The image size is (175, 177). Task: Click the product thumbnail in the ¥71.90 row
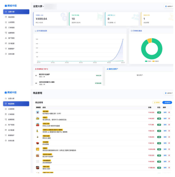pos(38,125)
